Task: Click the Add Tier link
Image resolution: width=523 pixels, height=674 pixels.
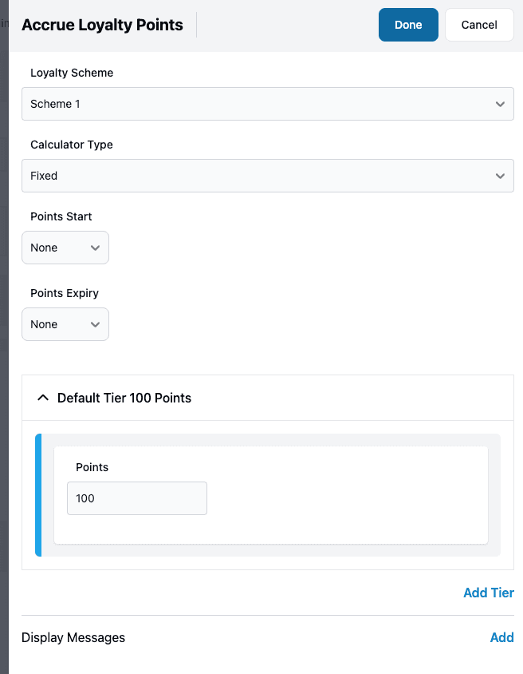Action: tap(488, 593)
